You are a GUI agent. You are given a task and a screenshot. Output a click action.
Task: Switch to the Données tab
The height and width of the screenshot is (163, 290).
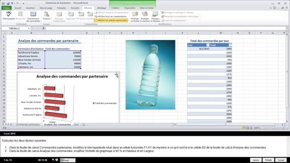[75, 8]
